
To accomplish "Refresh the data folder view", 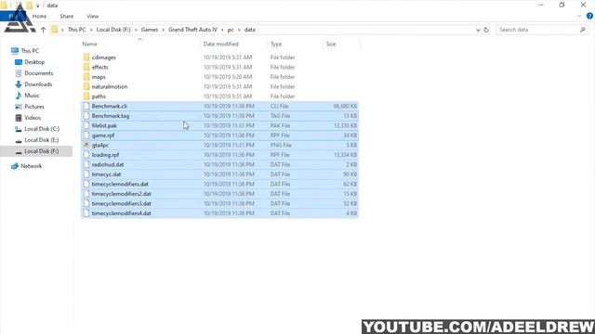I will point(486,30).
